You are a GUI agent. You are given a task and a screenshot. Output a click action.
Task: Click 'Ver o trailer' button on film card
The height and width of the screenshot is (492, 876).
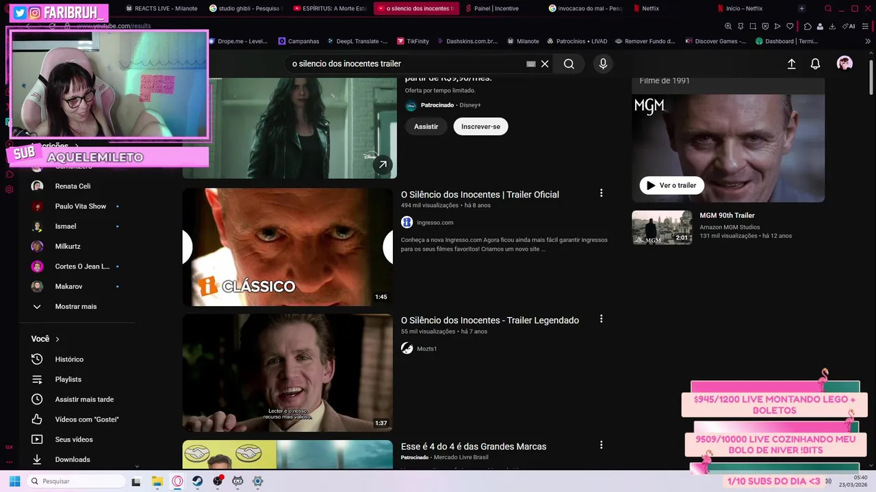coord(671,185)
